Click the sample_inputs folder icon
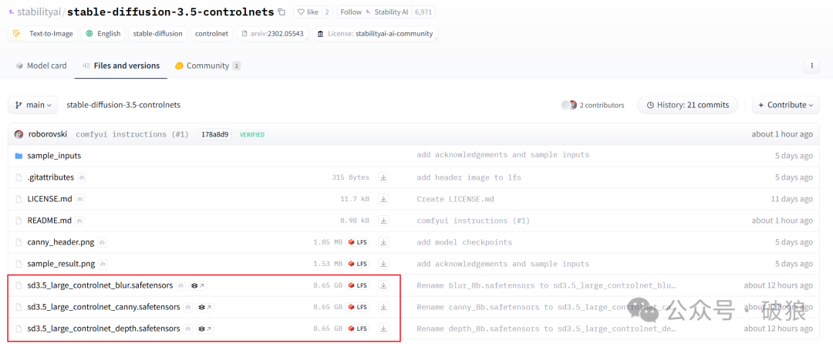Screen dimensions: 833x344 click(x=19, y=156)
